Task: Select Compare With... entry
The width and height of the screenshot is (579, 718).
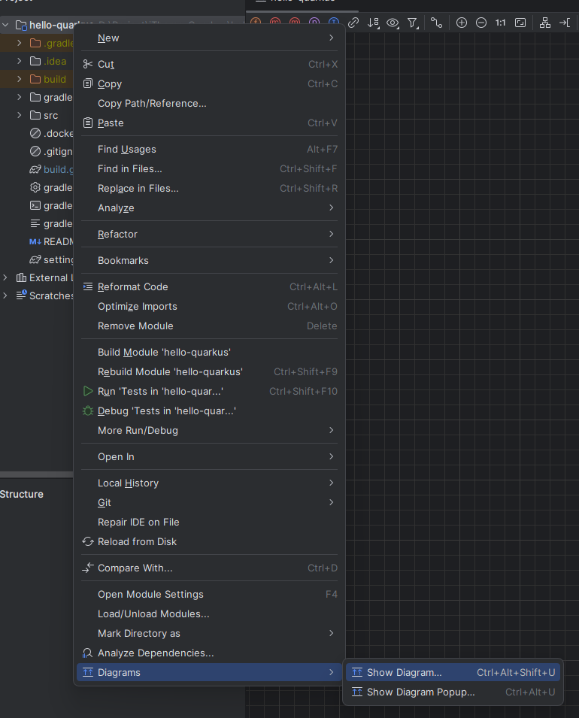Action: click(209, 568)
